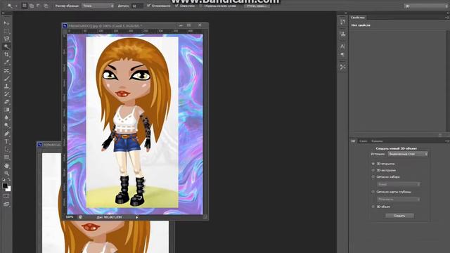This screenshot has width=450, height=253.
Task: Open the Character panel icon
Action: pos(342,46)
